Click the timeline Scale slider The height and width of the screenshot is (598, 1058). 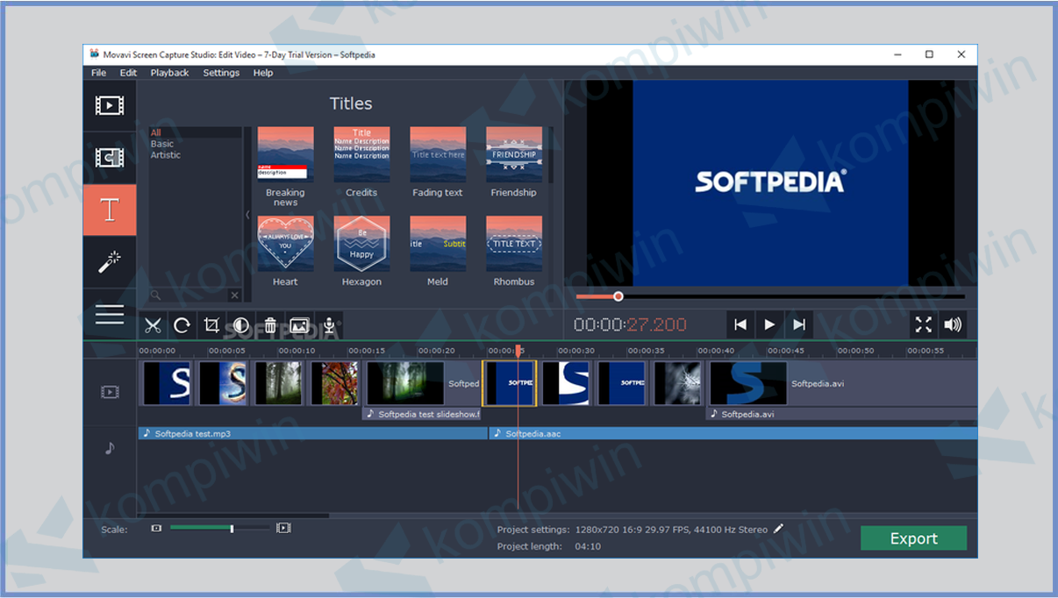(x=219, y=529)
